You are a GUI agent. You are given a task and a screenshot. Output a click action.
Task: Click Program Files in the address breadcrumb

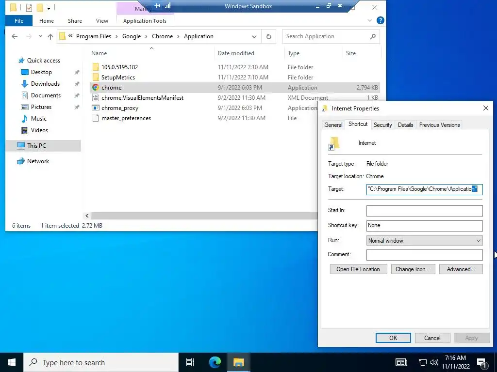pos(94,36)
